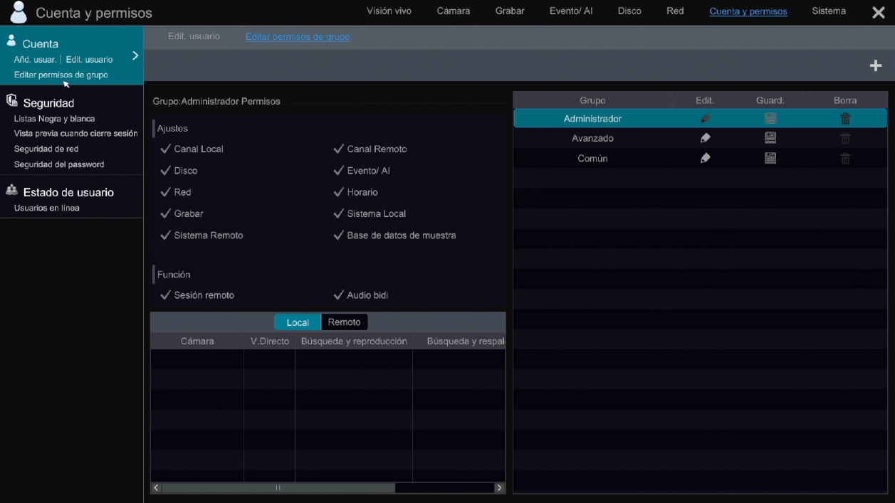Image resolution: width=895 pixels, height=503 pixels.
Task: Click the V.Directo column header
Action: pyautogui.click(x=270, y=341)
